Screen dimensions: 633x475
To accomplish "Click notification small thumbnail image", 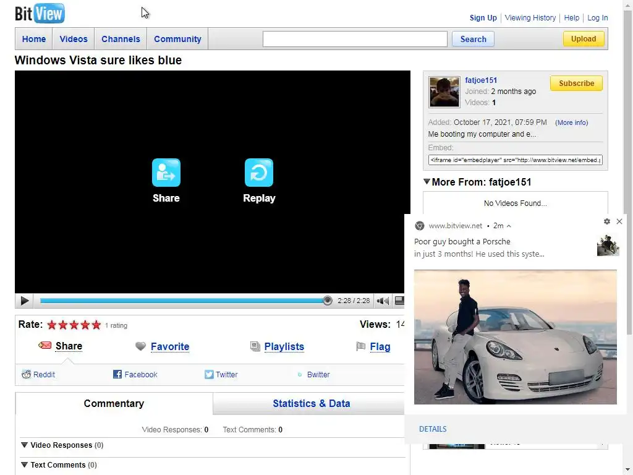I will pos(608,246).
